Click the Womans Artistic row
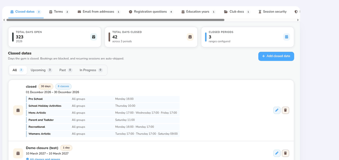339x160 pixels. click(x=103, y=134)
